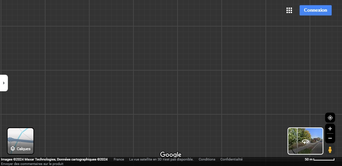
Task: Open the Confidentialité link
Action: pos(231,159)
